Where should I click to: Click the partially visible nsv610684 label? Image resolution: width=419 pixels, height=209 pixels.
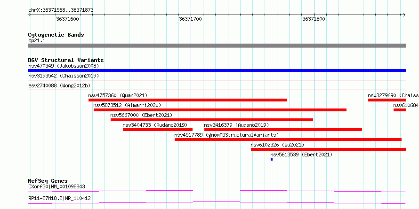pyautogui.click(x=406, y=105)
